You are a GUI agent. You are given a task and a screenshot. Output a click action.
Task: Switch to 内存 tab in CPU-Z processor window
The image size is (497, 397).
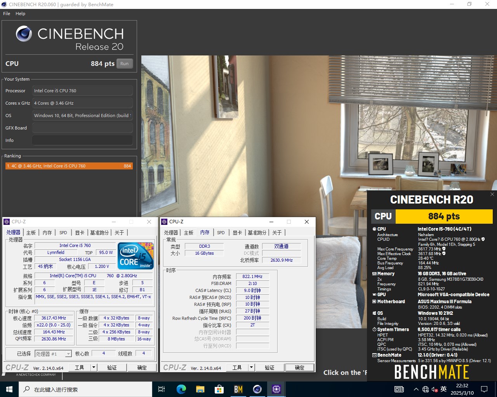(47, 233)
